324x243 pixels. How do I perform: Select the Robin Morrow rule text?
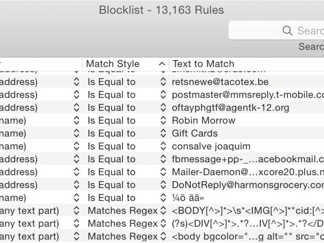203,121
